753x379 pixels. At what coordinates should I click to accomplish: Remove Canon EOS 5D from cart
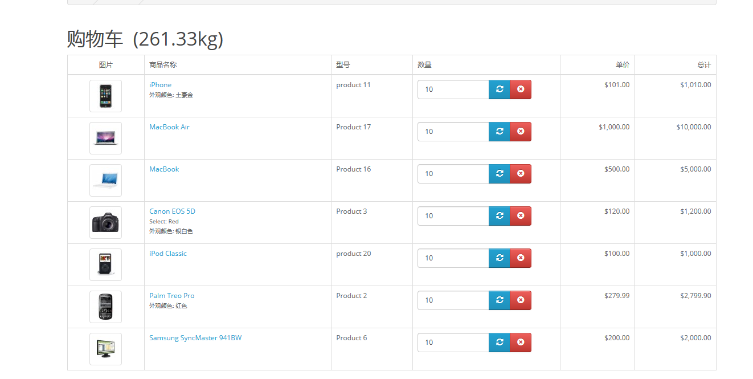pyautogui.click(x=521, y=216)
